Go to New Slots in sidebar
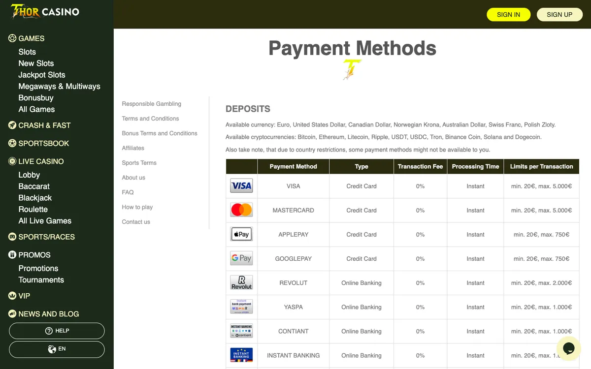This screenshot has width=591, height=369. (x=36, y=63)
